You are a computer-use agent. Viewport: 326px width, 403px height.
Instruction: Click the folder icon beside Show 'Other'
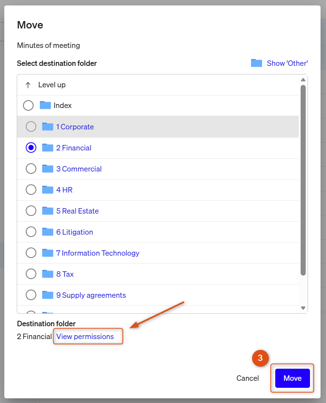click(257, 63)
